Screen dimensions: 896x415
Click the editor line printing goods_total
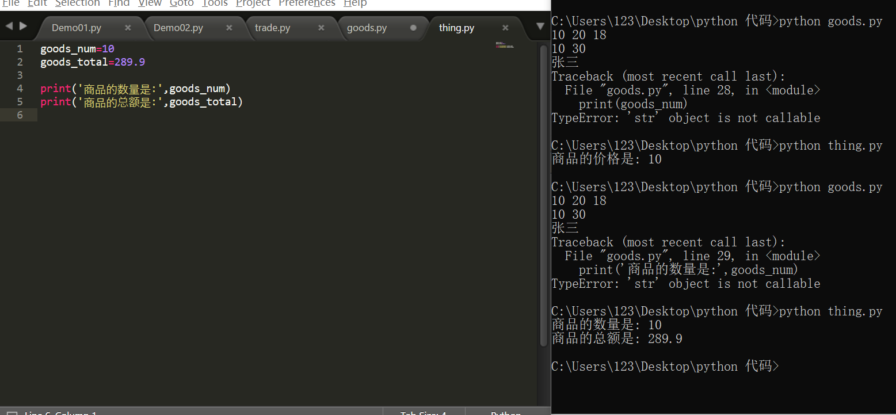(x=142, y=102)
